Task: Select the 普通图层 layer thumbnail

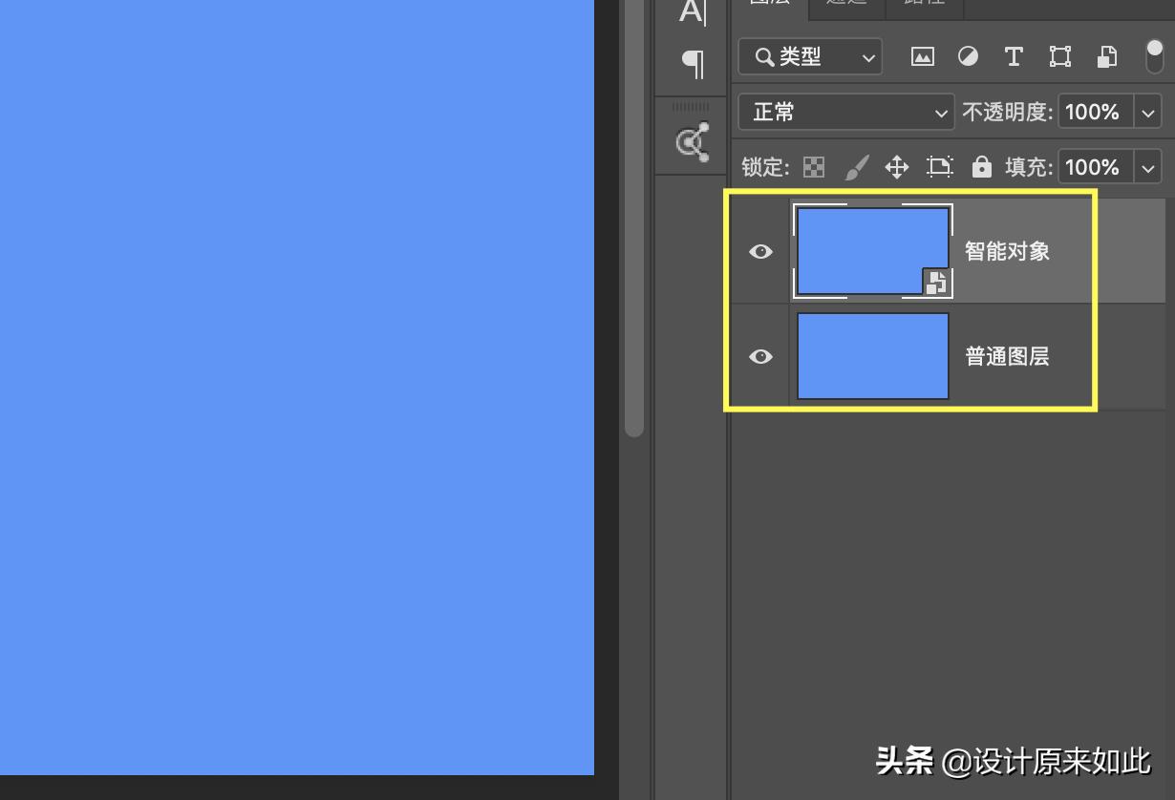Action: tap(872, 356)
